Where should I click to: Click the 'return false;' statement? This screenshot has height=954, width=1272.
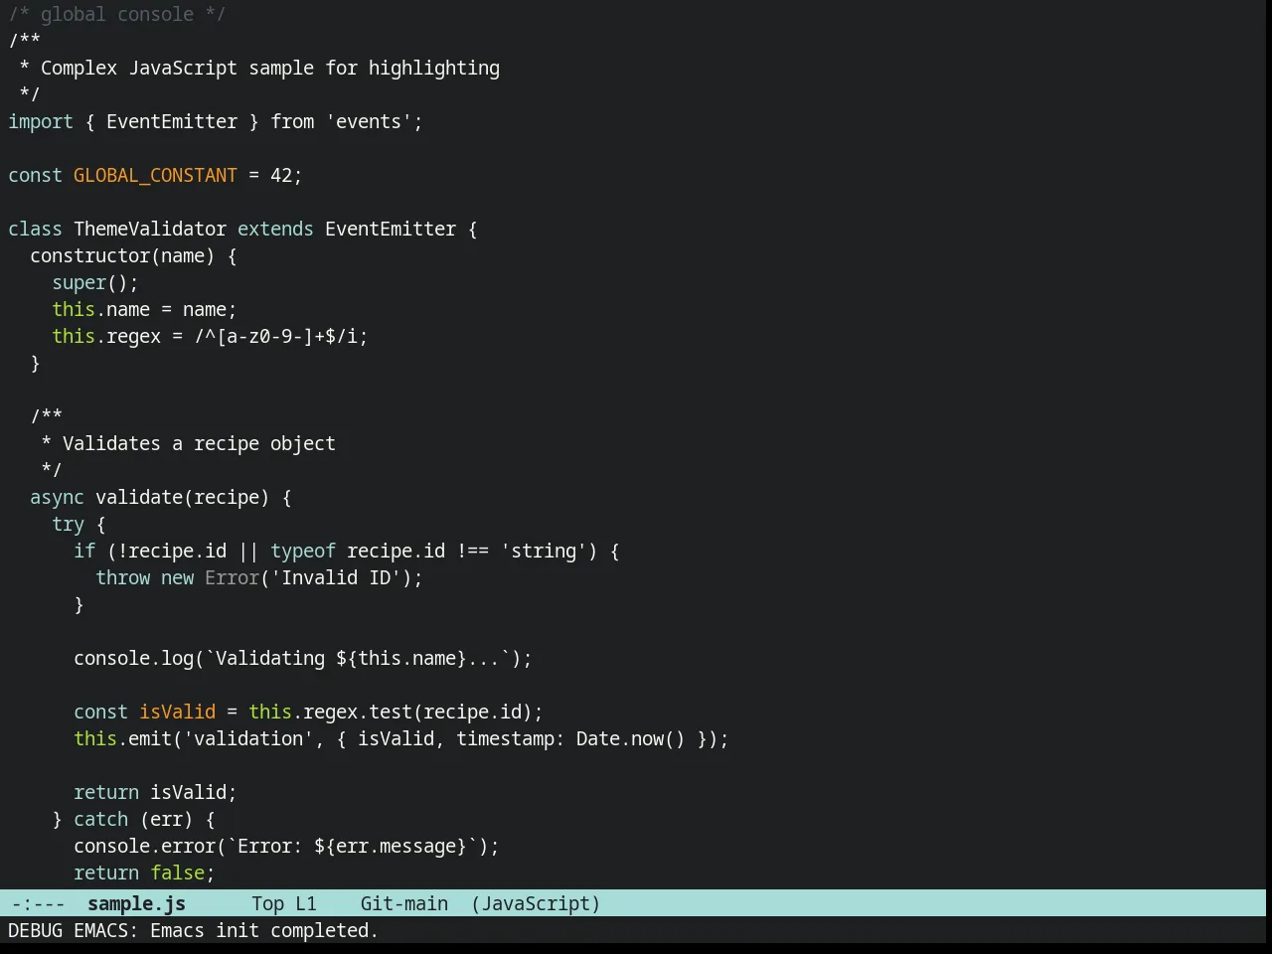click(x=144, y=873)
